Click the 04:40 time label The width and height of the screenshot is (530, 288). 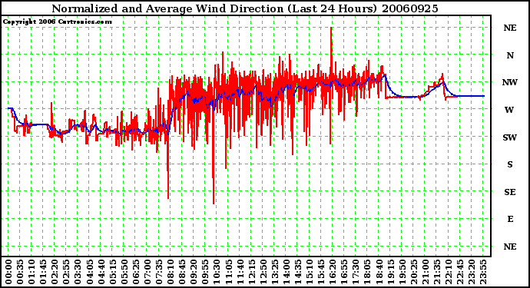pos(101,272)
